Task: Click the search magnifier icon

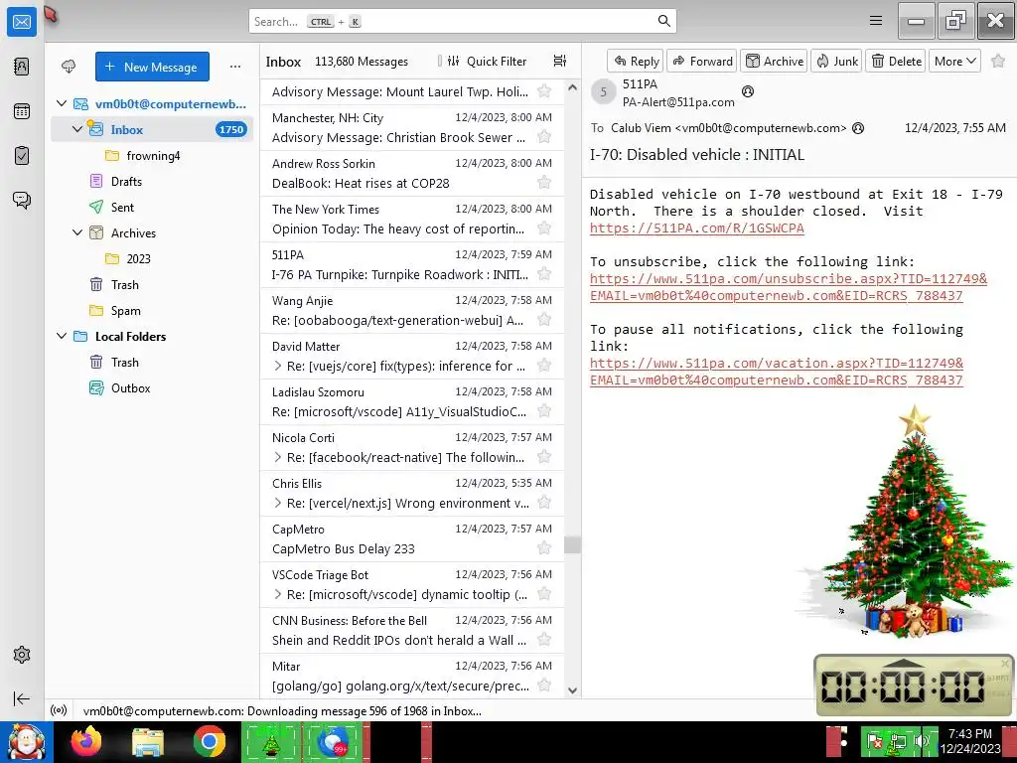Action: (x=663, y=21)
